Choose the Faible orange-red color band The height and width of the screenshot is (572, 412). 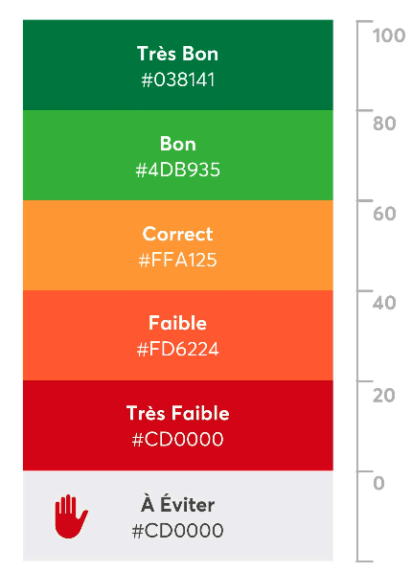tap(177, 335)
